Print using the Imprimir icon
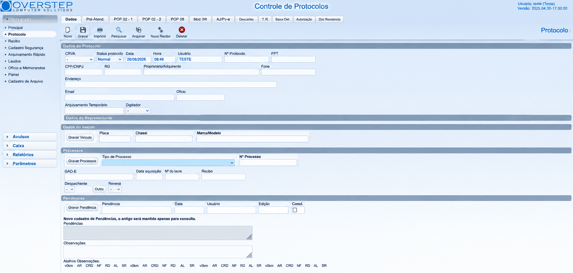Viewport: 573px width, 273px height. click(100, 30)
